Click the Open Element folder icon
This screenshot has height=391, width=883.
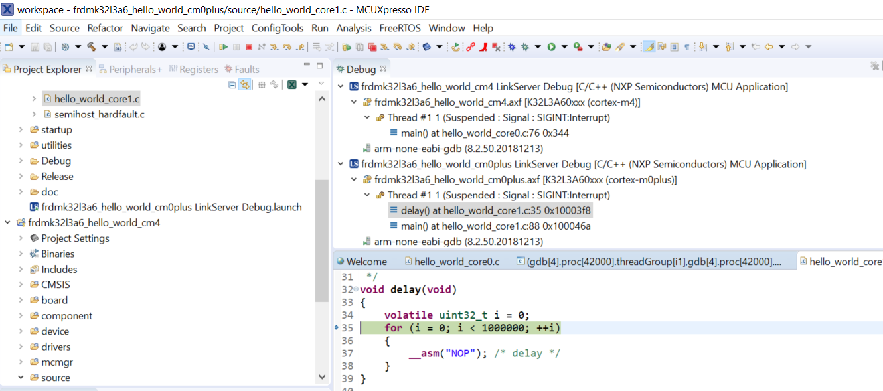[606, 47]
